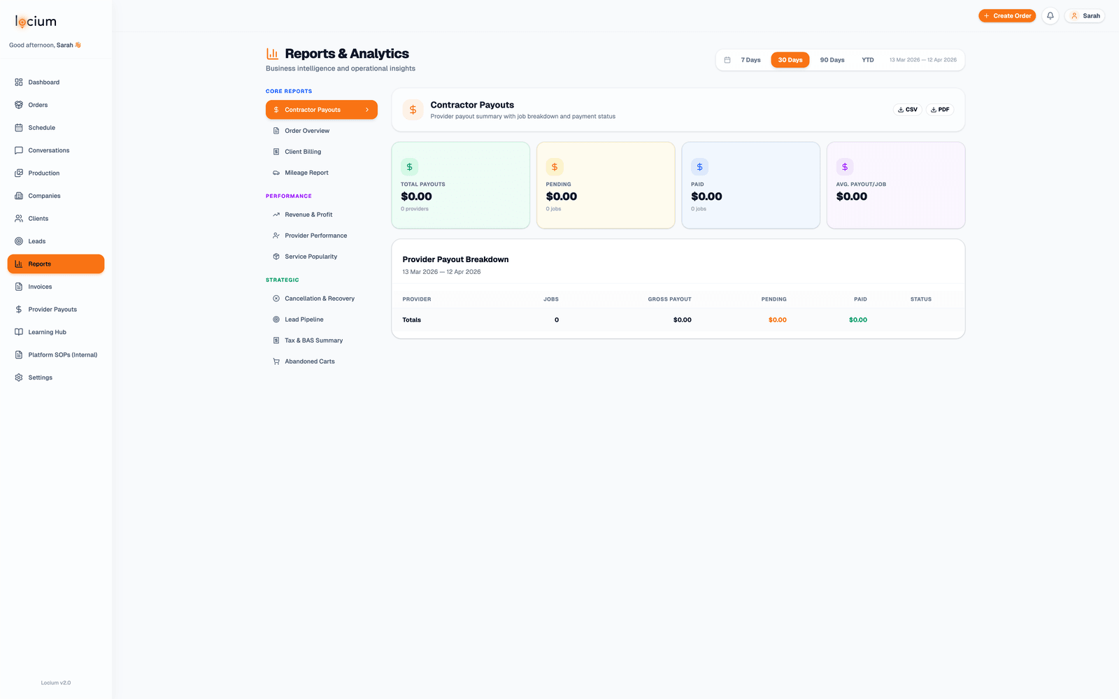The image size is (1119, 699).
Task: Click the green paid total $0.00
Action: coord(858,320)
